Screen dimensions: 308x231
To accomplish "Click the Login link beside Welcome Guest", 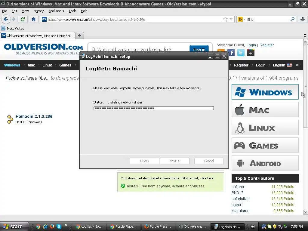I will point(251,45).
